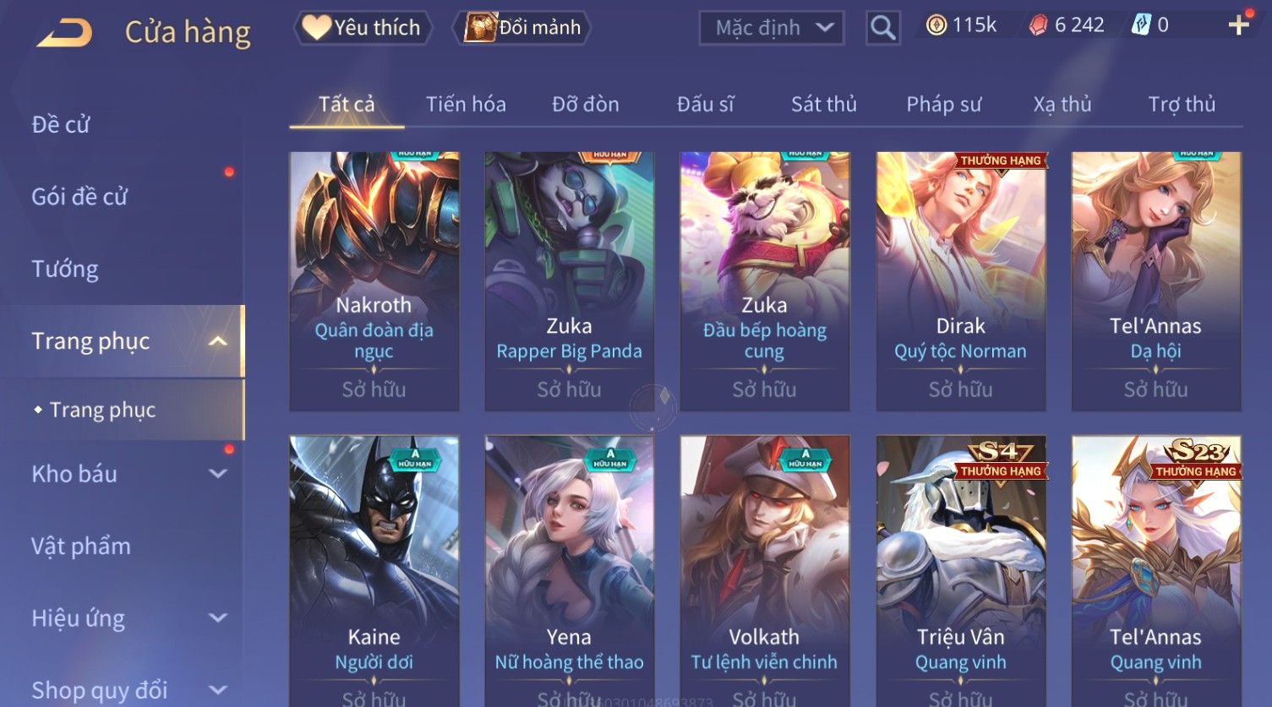Tap the gold coin balance 115k
This screenshot has height=707, width=1272.
pyautogui.click(x=961, y=25)
